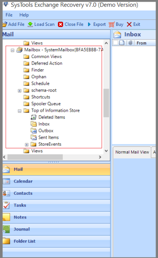Click the Deleted Items recycle icon
158x258 pixels.
tap(33, 117)
